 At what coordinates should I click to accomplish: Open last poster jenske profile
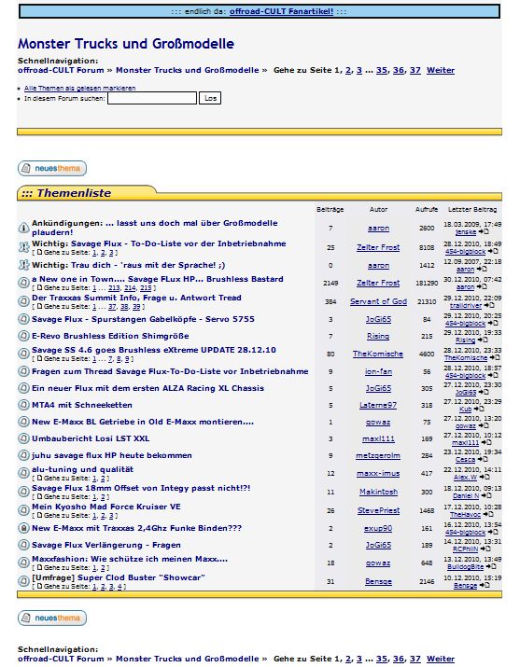click(466, 232)
